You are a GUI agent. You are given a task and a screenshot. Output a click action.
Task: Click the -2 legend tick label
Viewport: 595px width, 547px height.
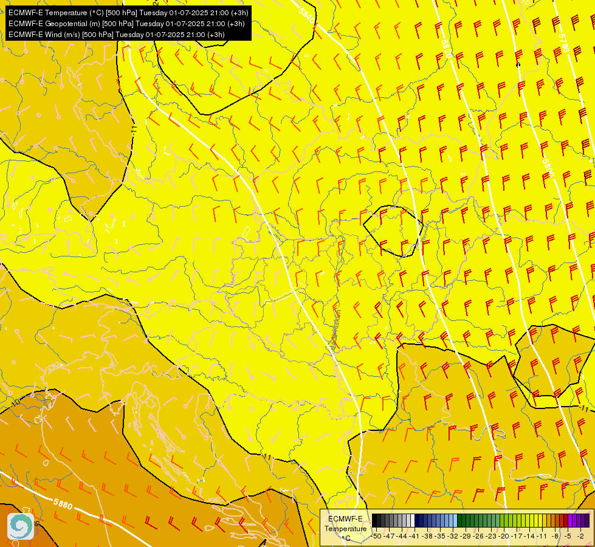580,536
